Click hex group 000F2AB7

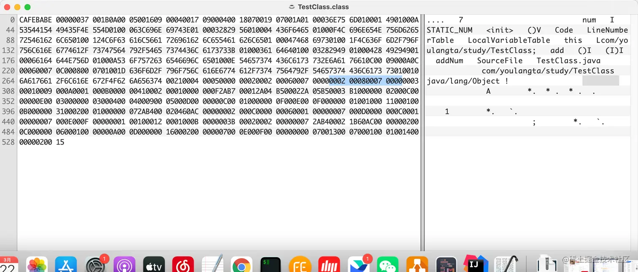point(219,91)
